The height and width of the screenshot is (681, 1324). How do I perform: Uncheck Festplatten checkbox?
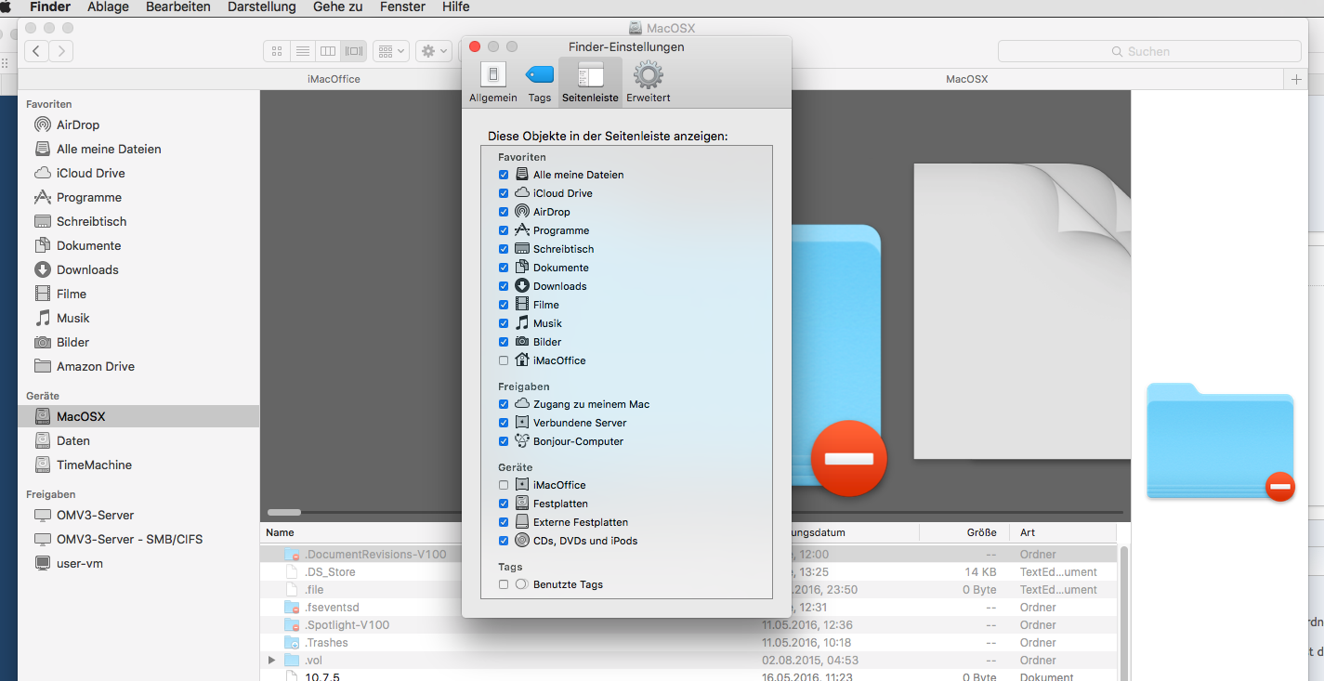(504, 504)
